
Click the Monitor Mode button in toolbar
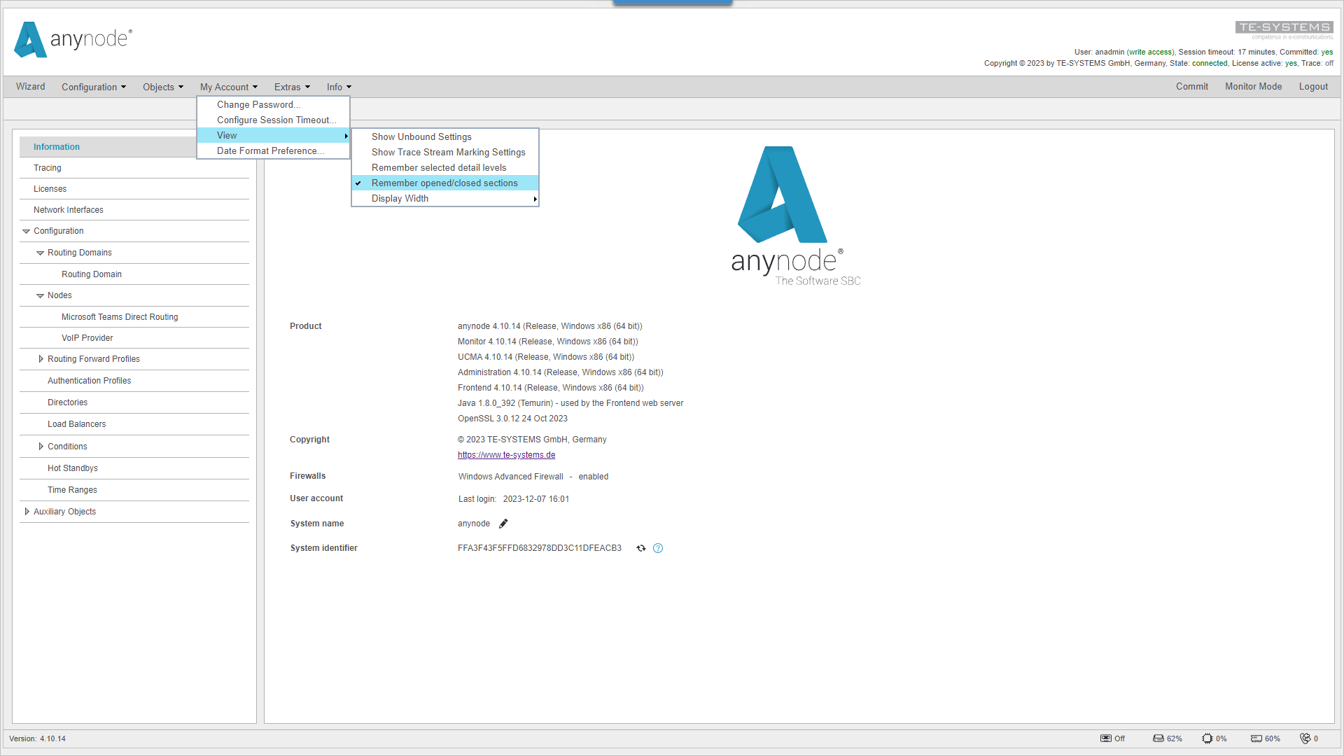pyautogui.click(x=1254, y=87)
